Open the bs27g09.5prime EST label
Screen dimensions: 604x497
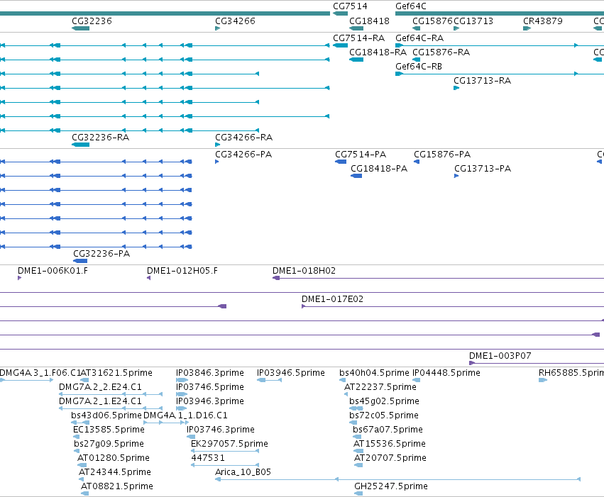109,444
